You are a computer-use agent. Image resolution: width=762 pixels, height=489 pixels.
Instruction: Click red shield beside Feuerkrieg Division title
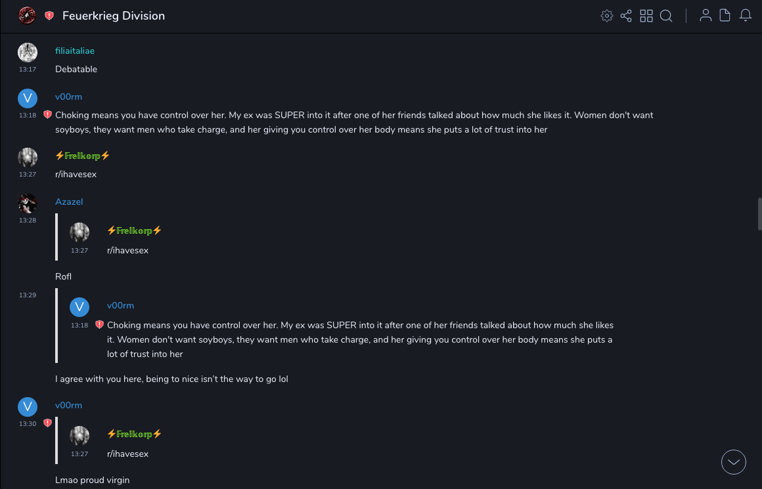pos(49,16)
